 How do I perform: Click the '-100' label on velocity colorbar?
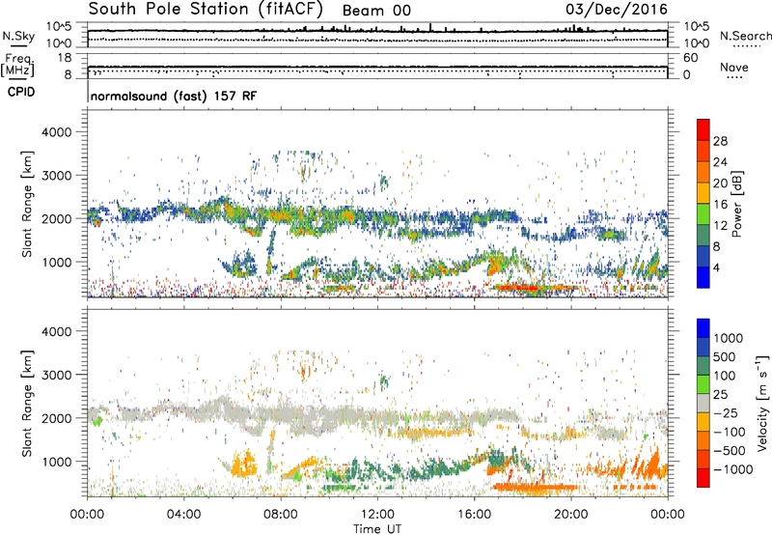[730, 432]
